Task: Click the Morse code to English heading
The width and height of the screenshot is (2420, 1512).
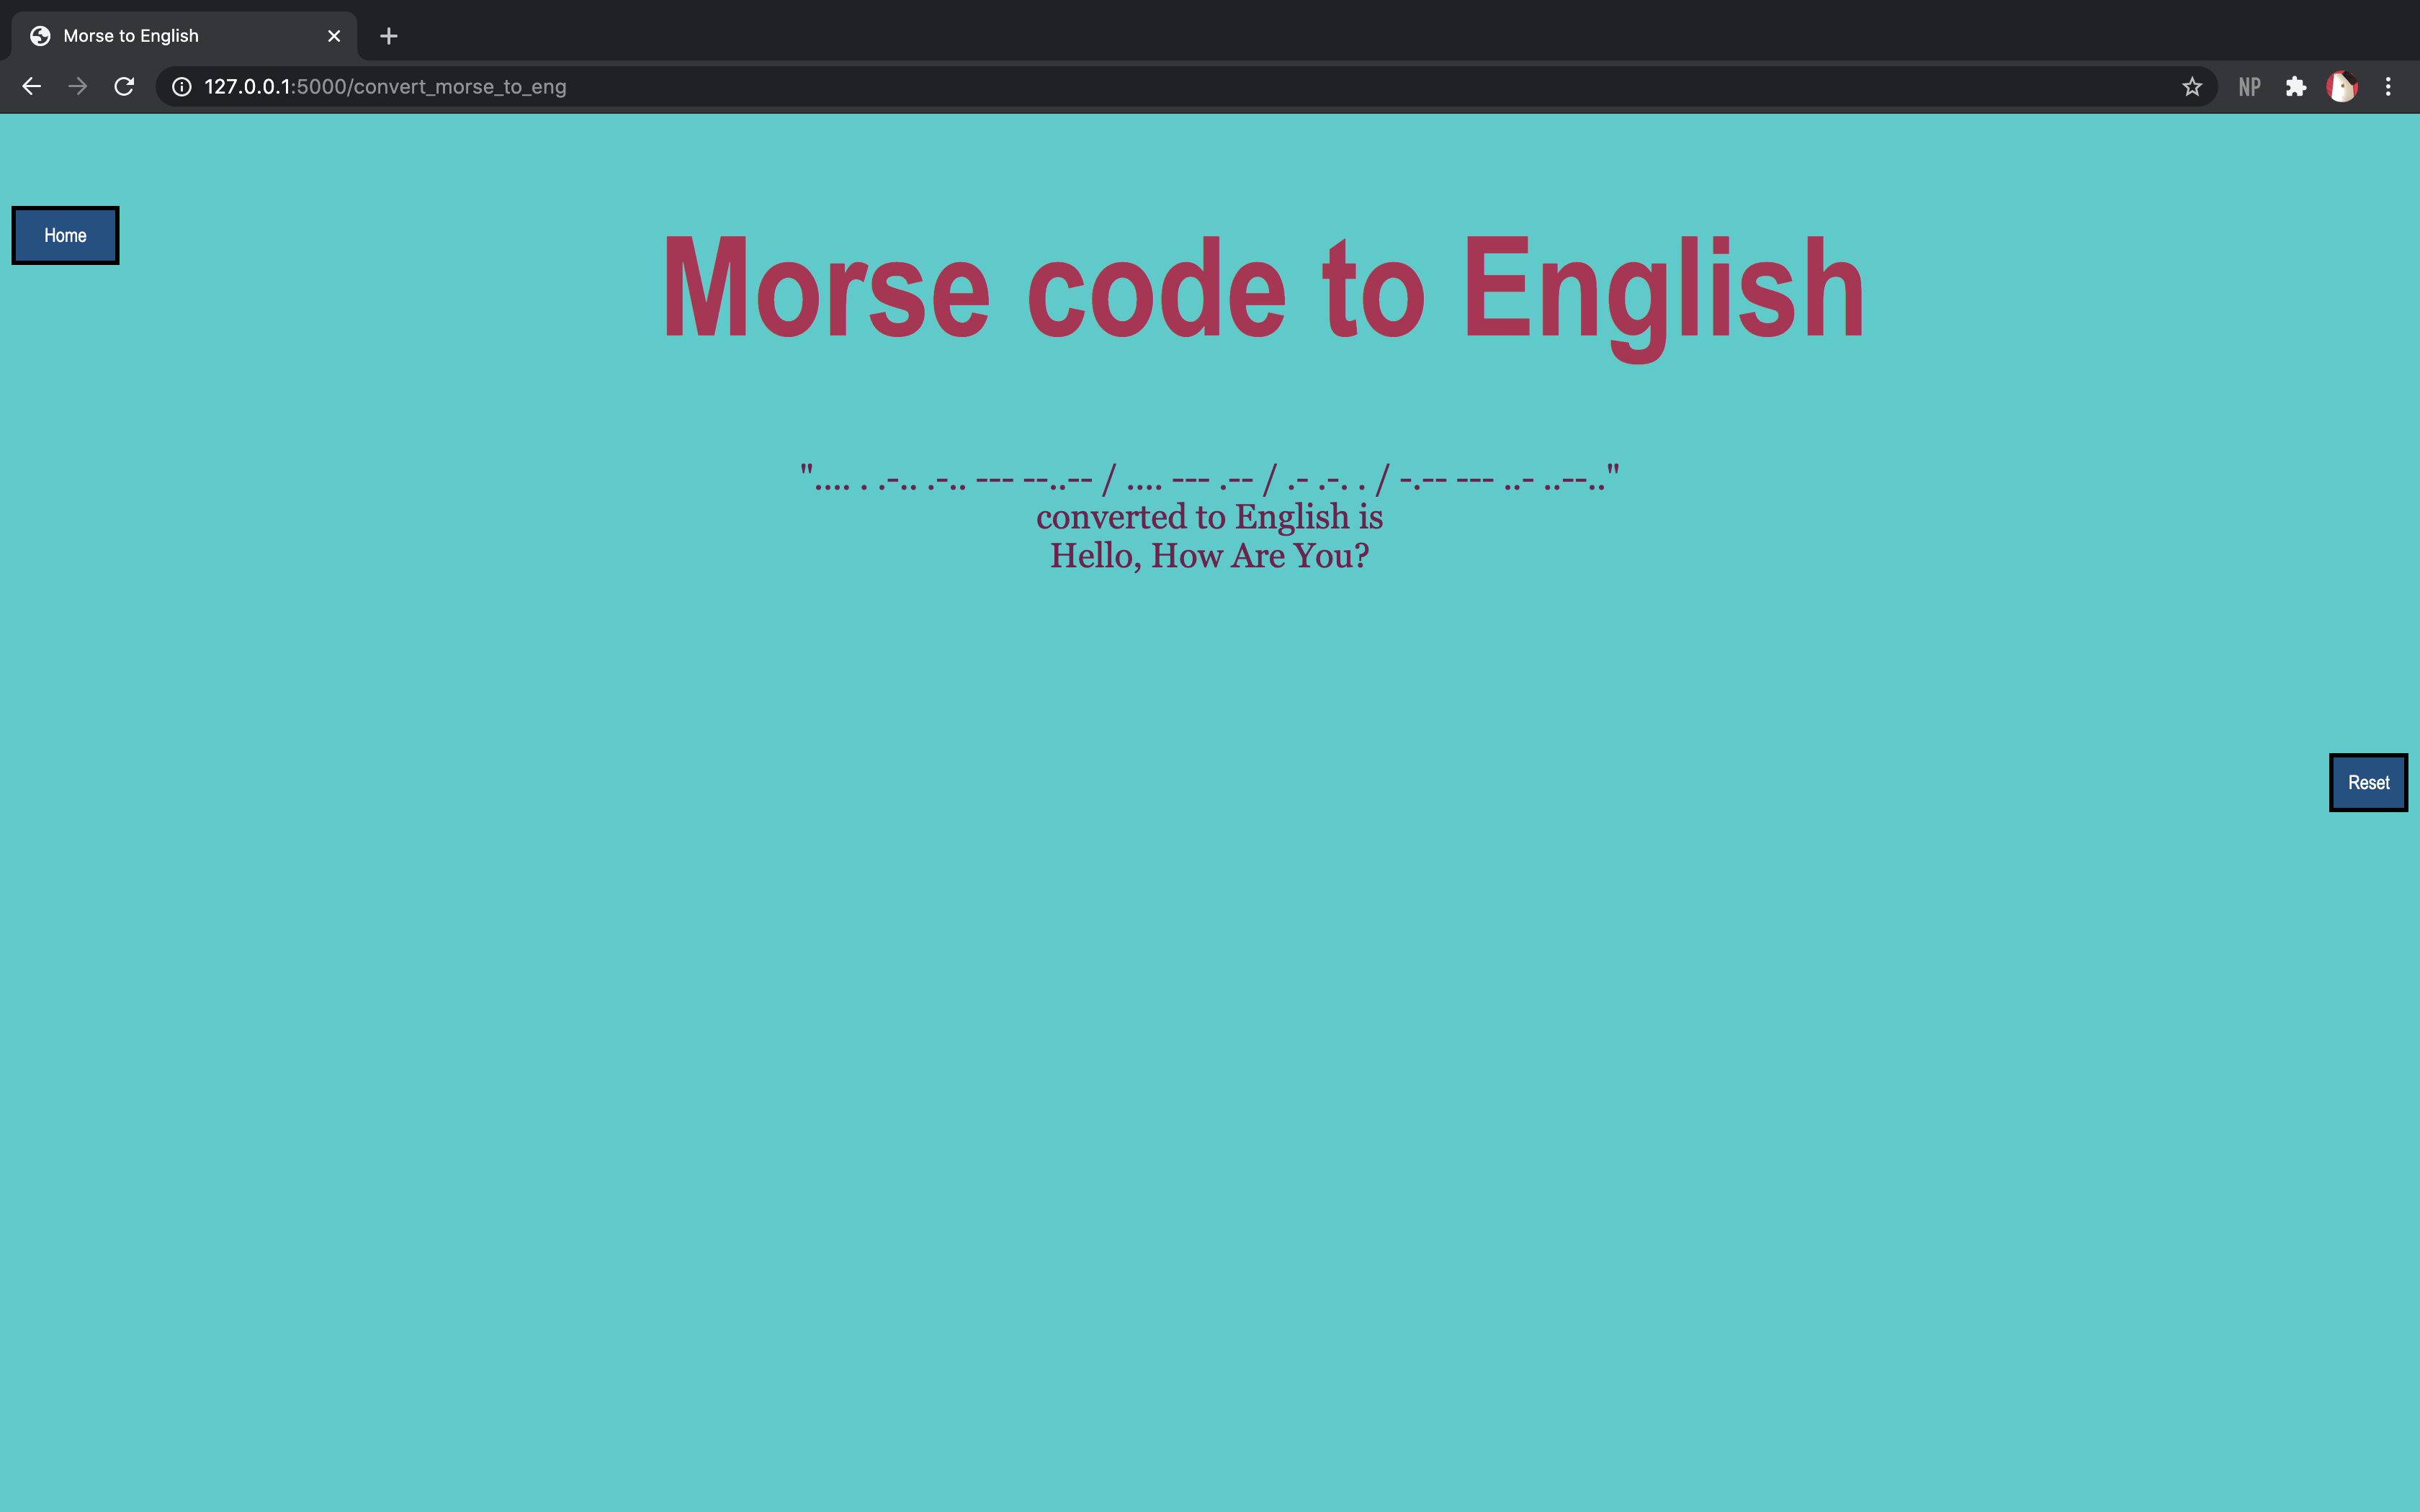Action: pyautogui.click(x=1261, y=290)
